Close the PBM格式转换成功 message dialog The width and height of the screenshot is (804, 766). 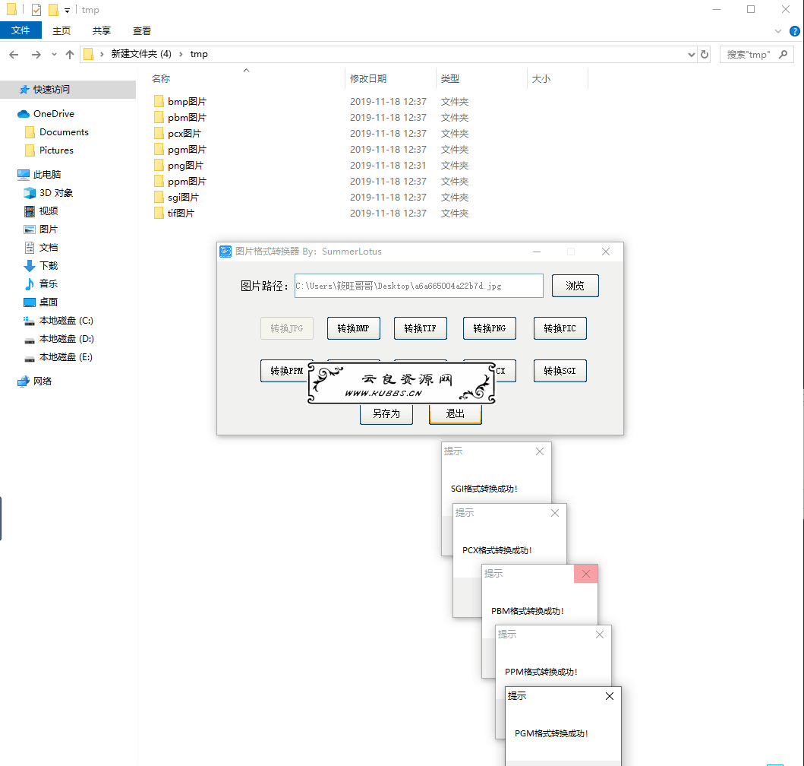click(x=586, y=574)
